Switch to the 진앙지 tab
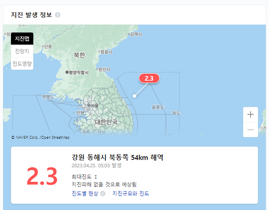 click(x=22, y=51)
